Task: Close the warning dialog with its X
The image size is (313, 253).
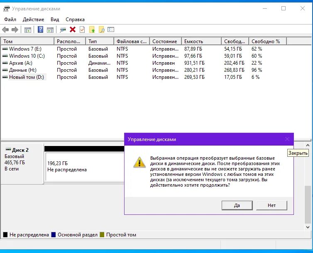Action: 287,139
